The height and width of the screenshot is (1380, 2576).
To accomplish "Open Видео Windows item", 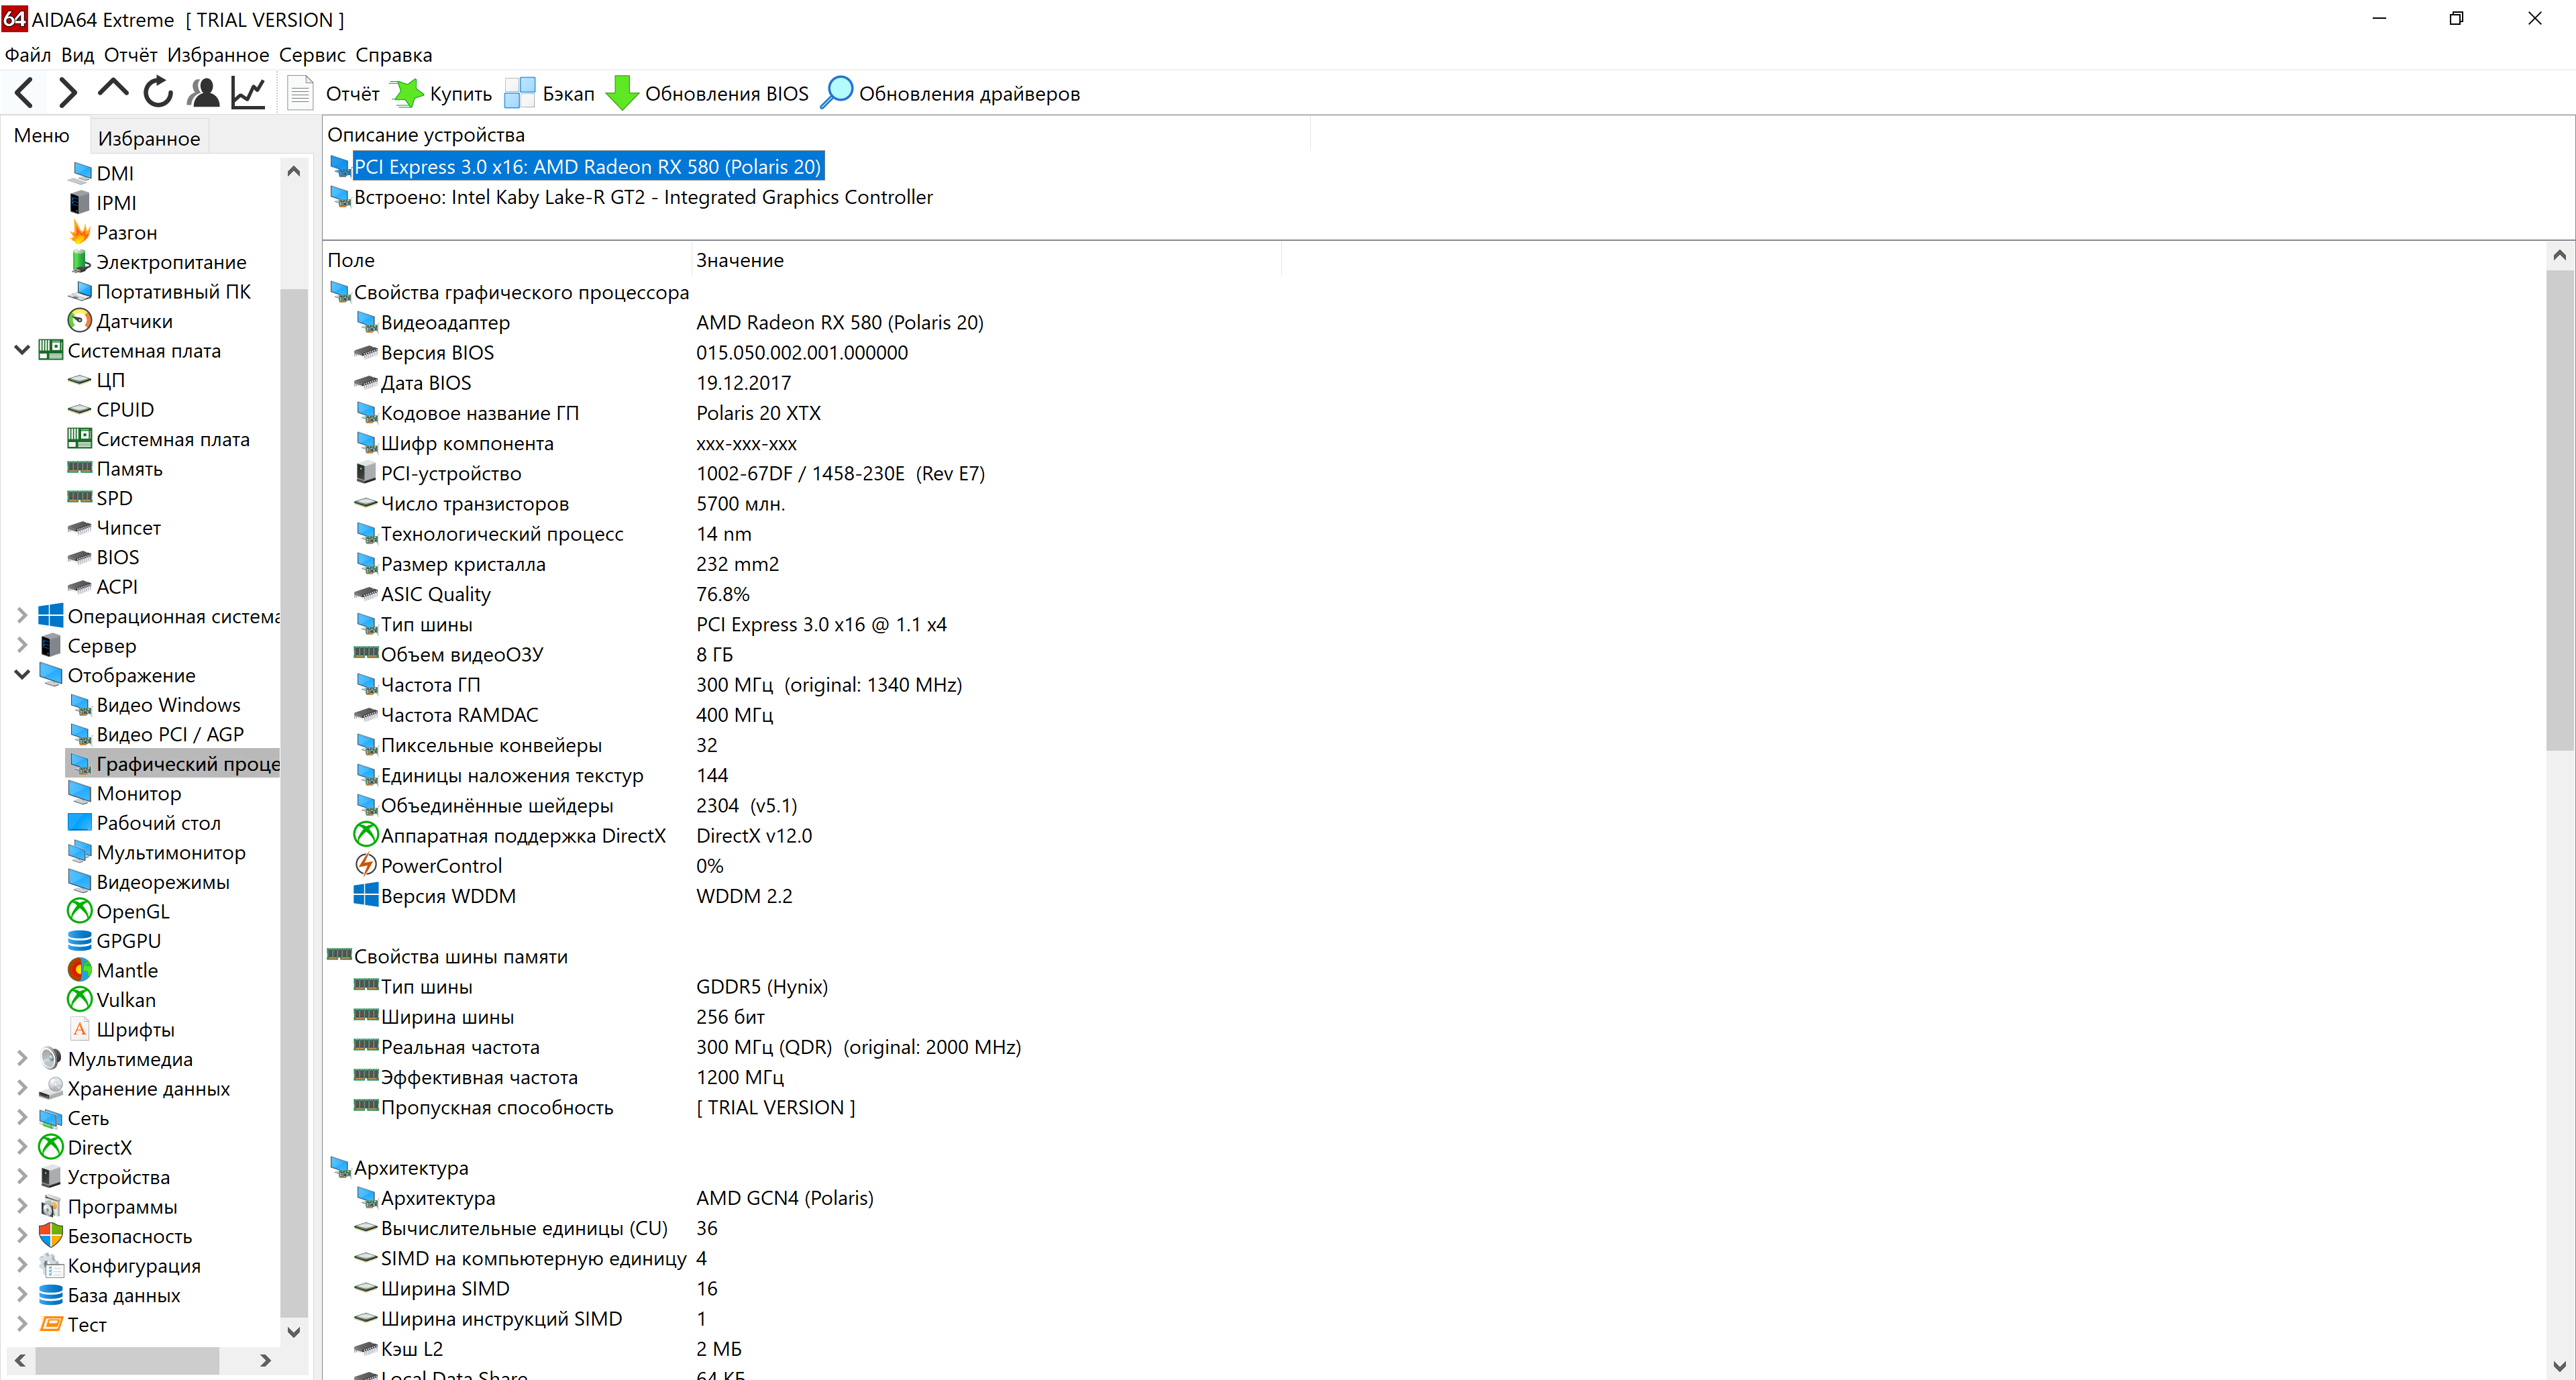I will (x=154, y=705).
